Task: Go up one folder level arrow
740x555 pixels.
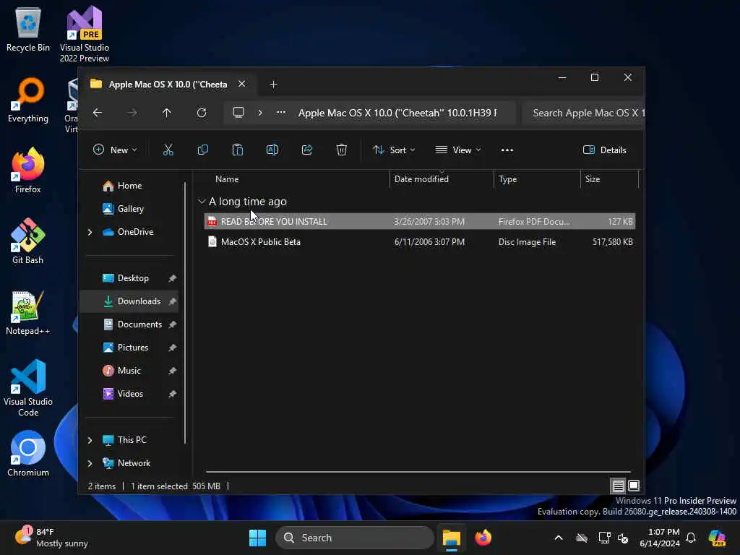Action: pos(167,113)
